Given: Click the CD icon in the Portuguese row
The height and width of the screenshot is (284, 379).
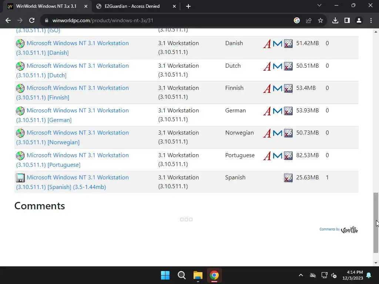Looking at the screenshot, I should click(x=20, y=156).
